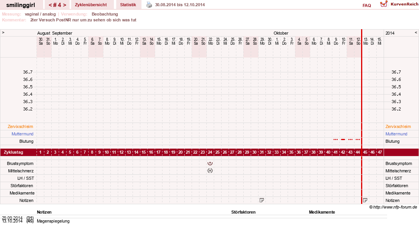Viewport: 419px width, 235px height.
Task: Click the KurvenReich chart logo icon
Action: [384, 4]
